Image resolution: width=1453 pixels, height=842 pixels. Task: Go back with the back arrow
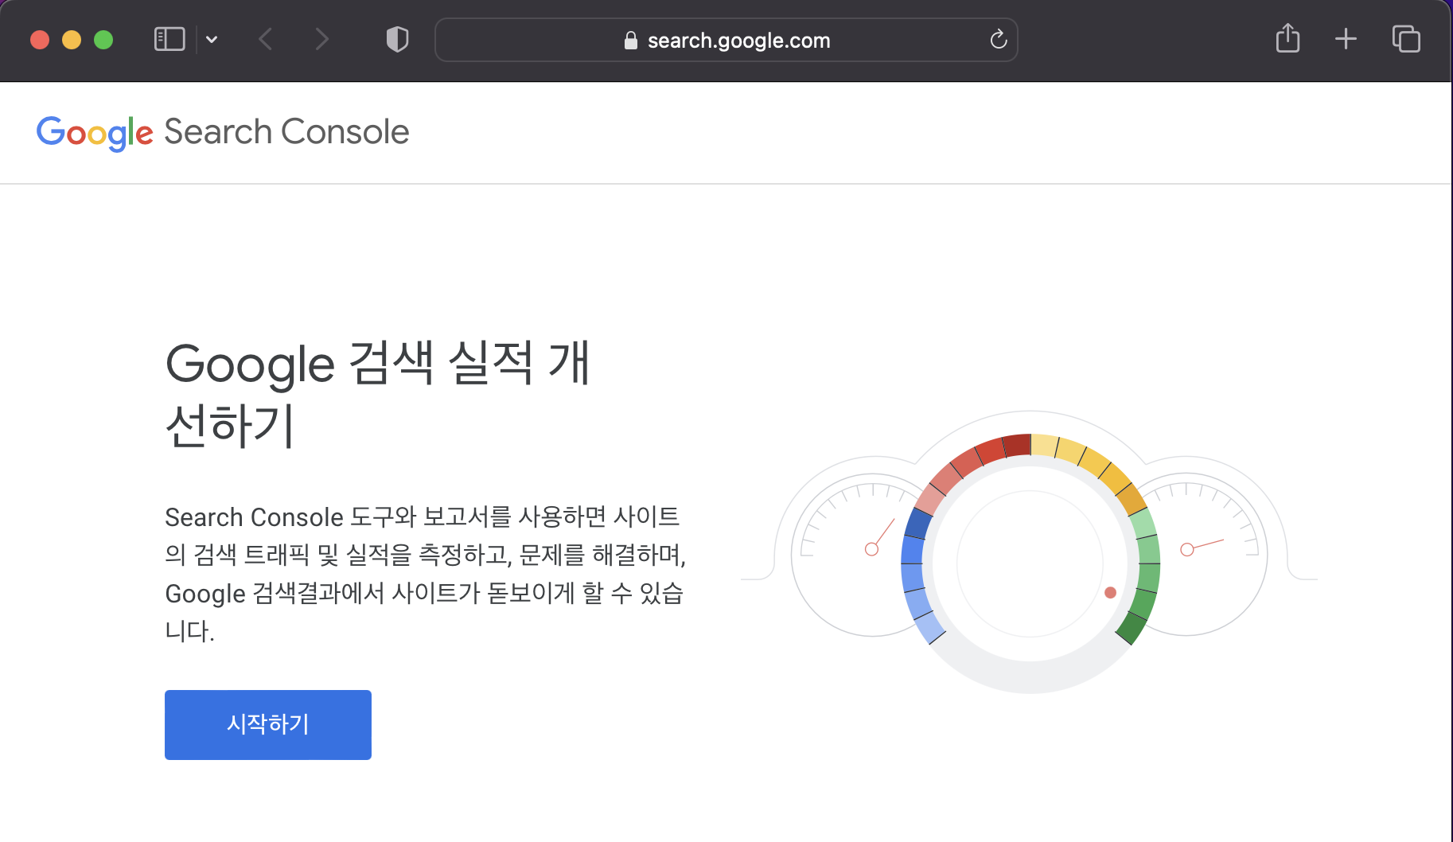point(266,39)
